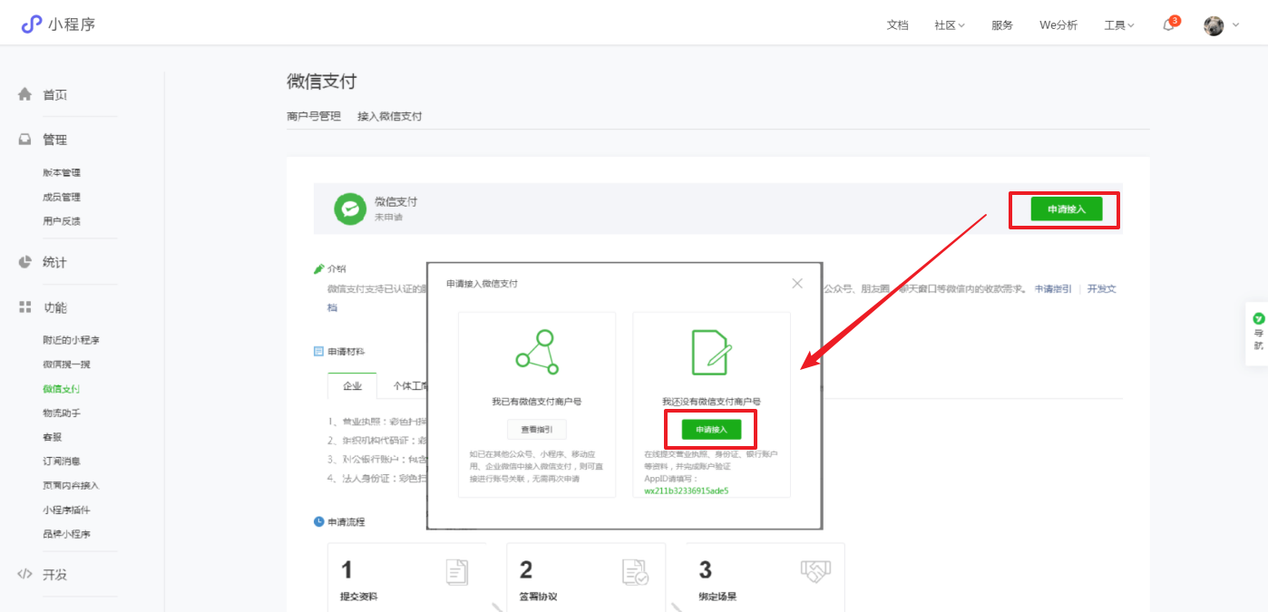Click the 我已有微信支付商户号 label
Image resolution: width=1268 pixels, height=612 pixels.
[537, 401]
